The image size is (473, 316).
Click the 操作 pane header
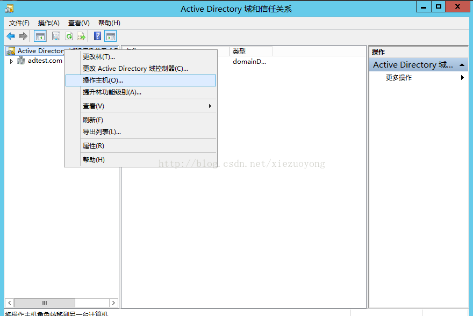pyautogui.click(x=418, y=52)
